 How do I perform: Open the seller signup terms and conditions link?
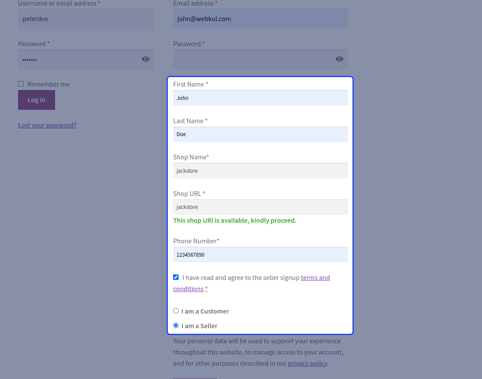(x=315, y=277)
